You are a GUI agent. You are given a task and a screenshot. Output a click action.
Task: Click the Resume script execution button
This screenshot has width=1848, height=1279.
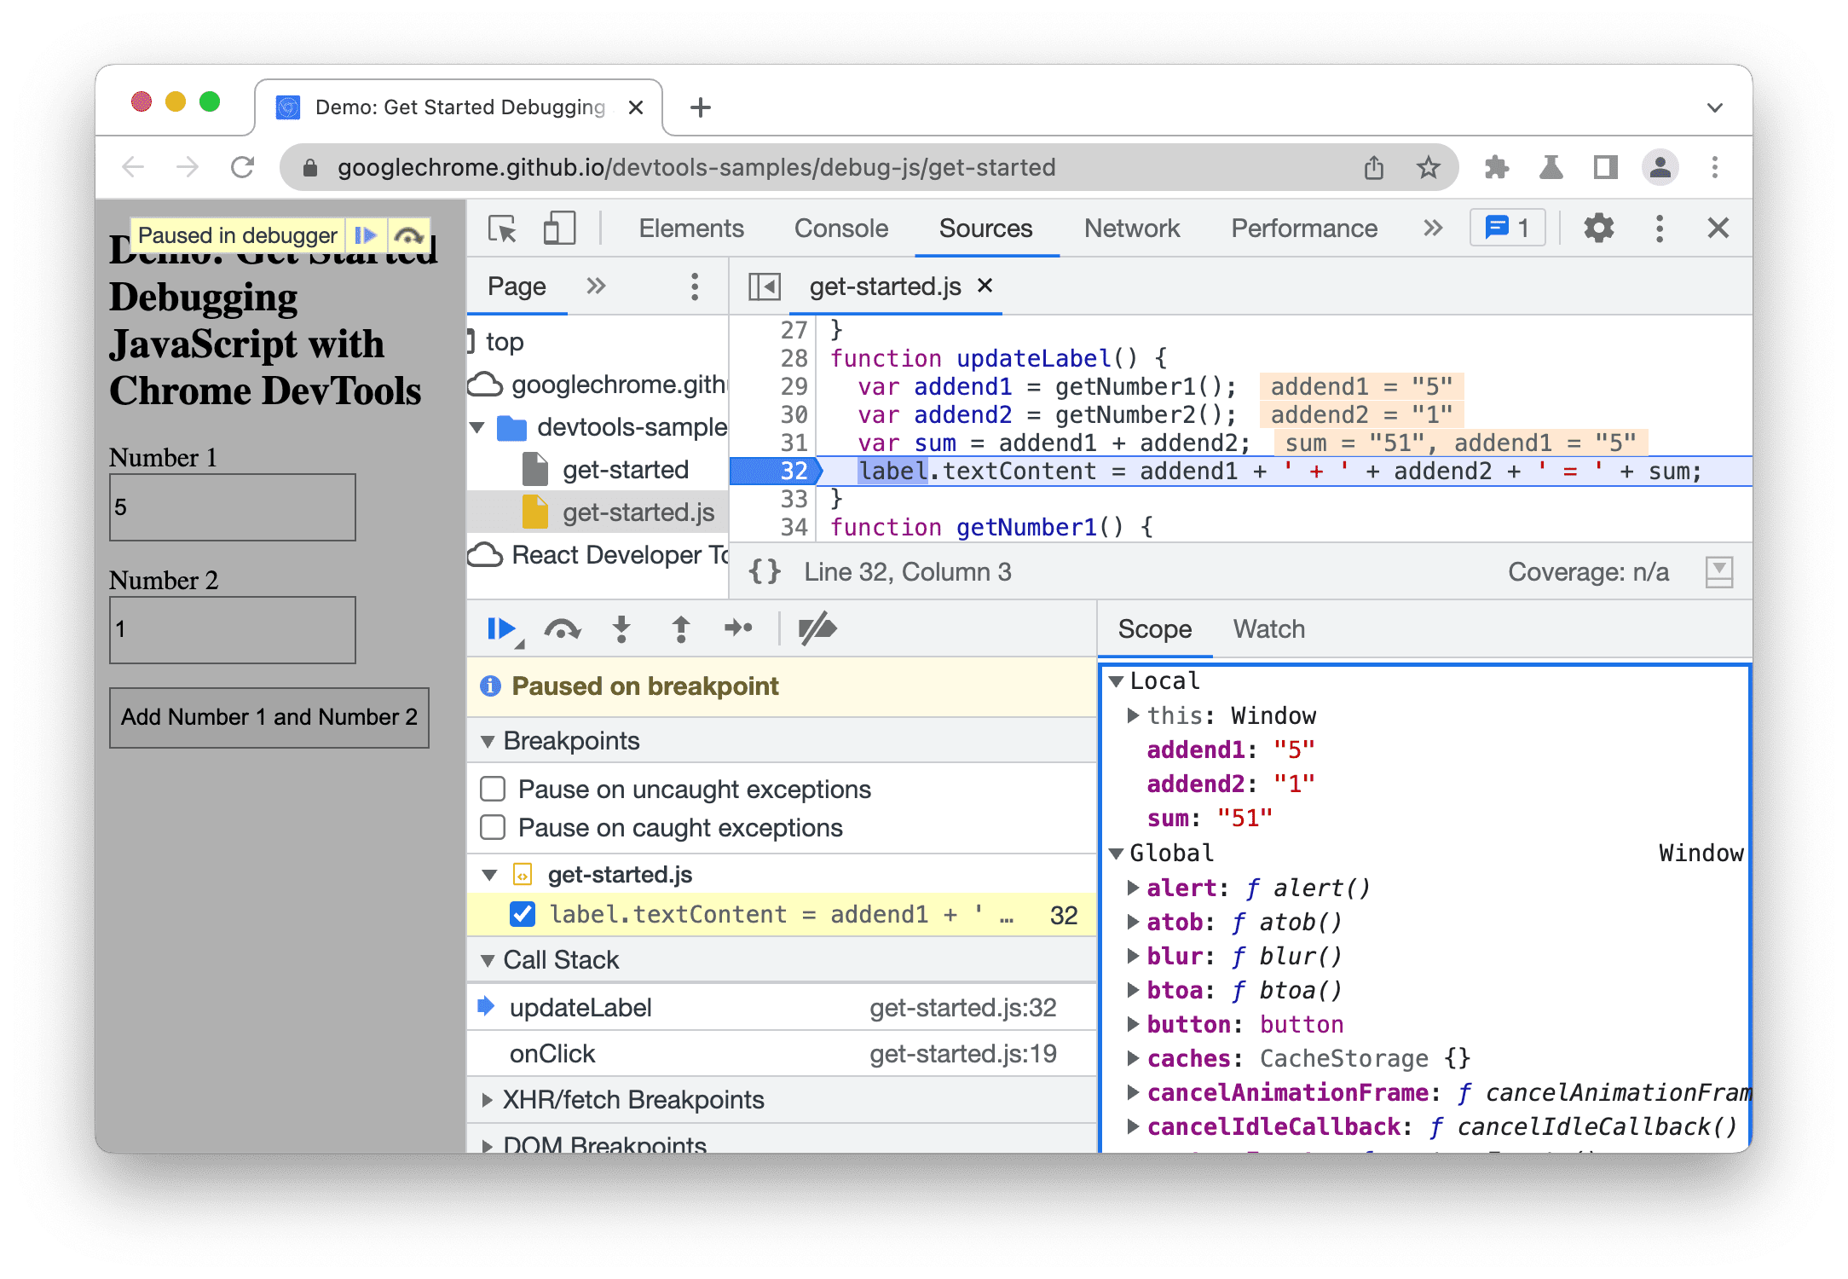(x=503, y=629)
